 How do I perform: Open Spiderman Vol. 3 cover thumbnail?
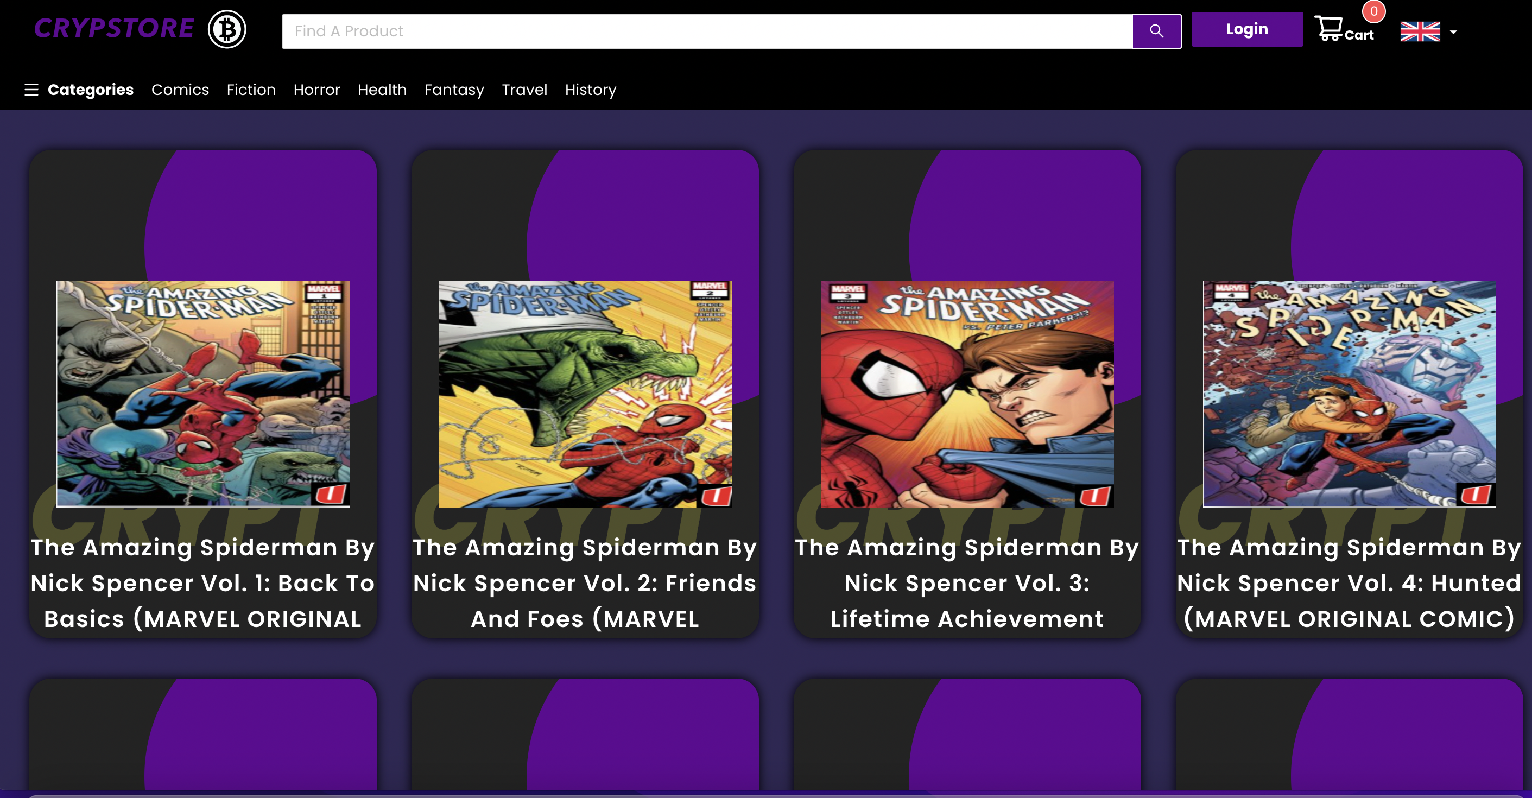click(966, 393)
